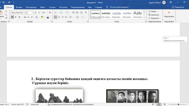189x106 pixels.
Task: Open paragraph shading options
Action: [77, 17]
